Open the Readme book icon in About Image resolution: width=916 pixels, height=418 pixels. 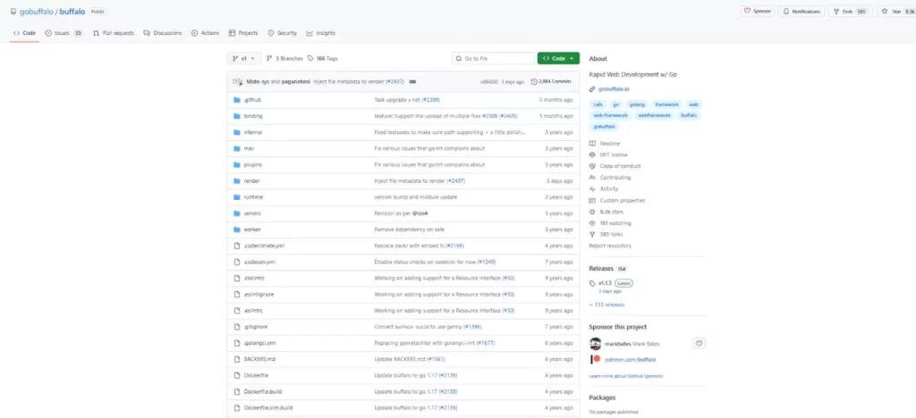click(592, 143)
